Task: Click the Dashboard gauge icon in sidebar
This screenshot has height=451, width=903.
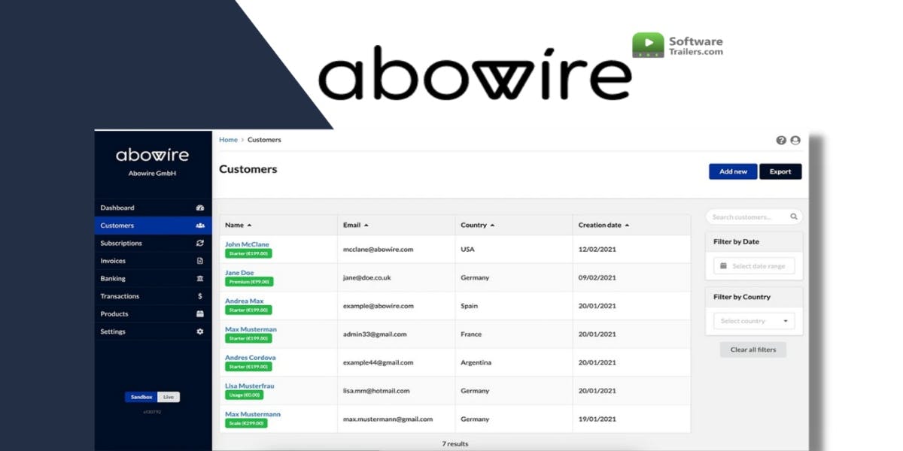Action: tap(200, 207)
